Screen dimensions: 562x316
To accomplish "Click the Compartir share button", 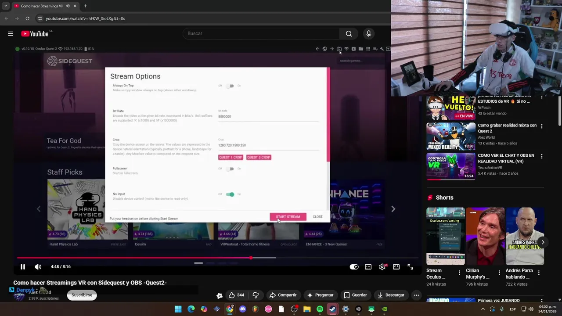I will click(283, 295).
